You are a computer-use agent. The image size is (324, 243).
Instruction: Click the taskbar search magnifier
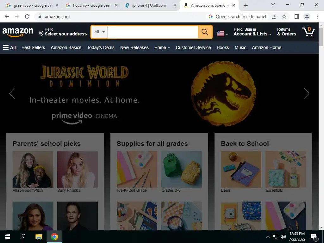point(23,237)
